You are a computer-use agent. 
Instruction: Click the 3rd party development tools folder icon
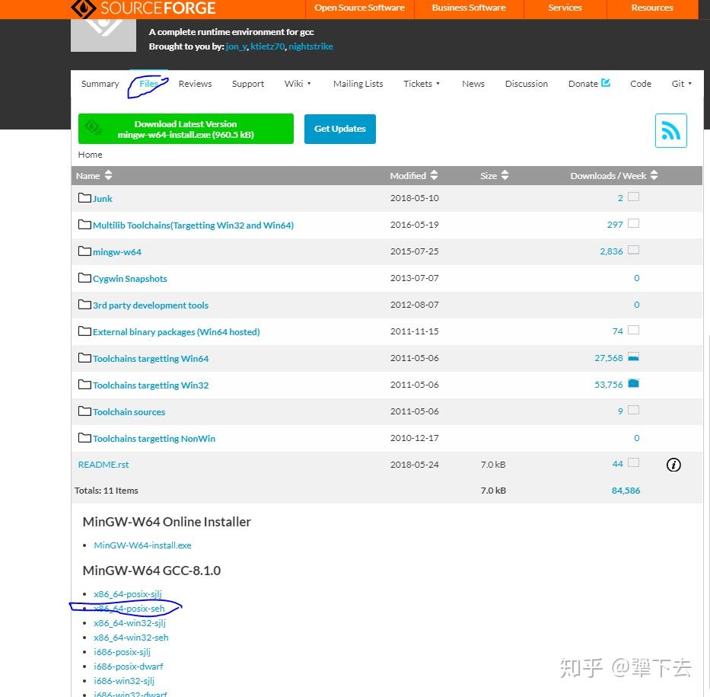(x=84, y=305)
